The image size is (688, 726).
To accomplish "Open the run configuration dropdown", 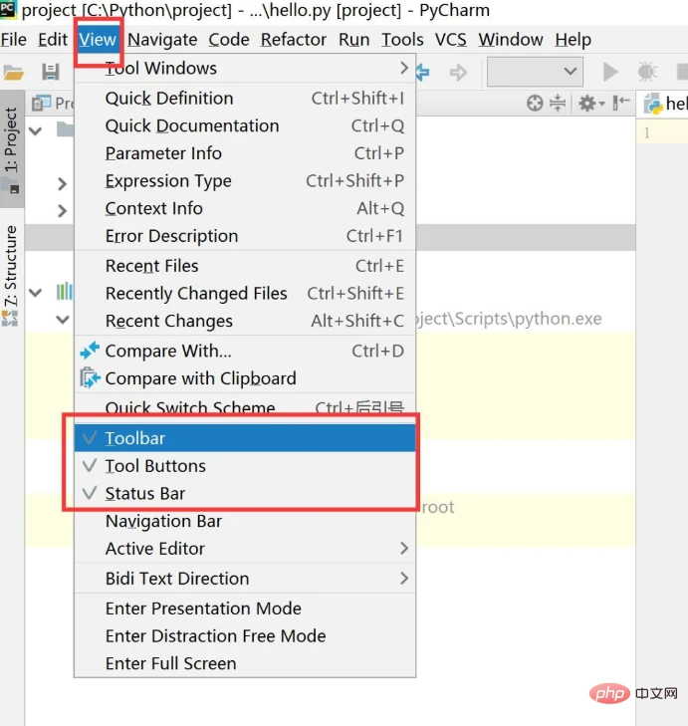I will tap(535, 72).
